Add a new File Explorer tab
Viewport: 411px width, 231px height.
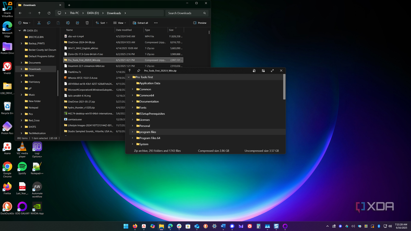coord(69,5)
